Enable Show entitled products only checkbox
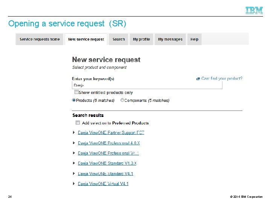 point(76,92)
